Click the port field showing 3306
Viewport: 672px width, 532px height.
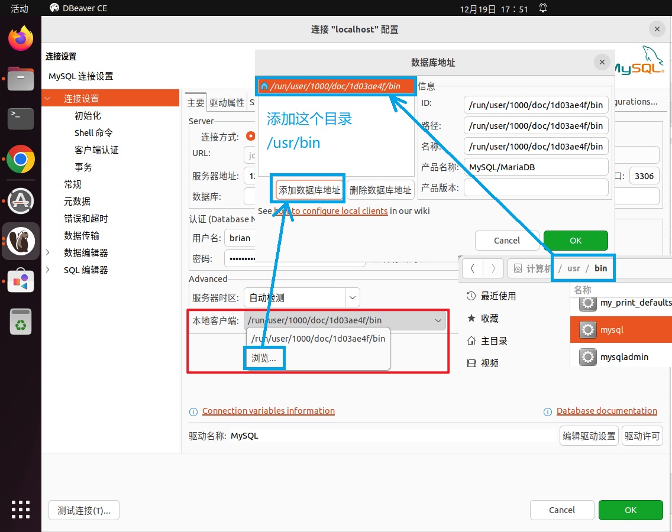pyautogui.click(x=644, y=176)
